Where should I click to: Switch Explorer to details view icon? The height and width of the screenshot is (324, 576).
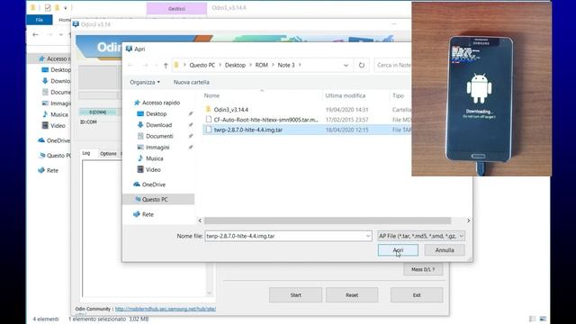coord(532,319)
